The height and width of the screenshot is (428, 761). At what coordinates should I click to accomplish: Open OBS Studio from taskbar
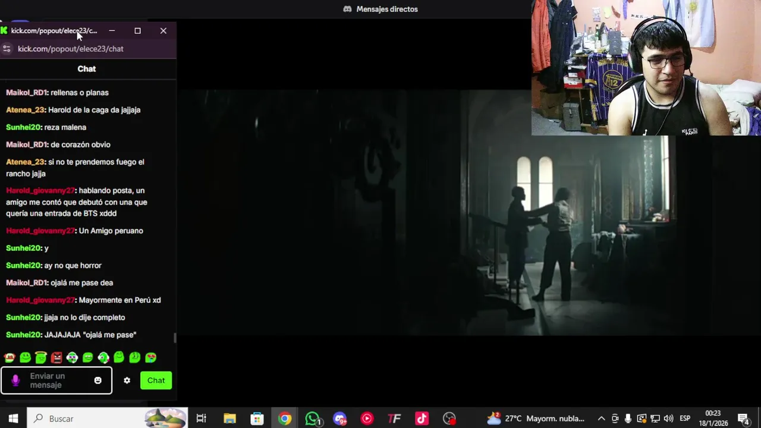click(x=449, y=418)
